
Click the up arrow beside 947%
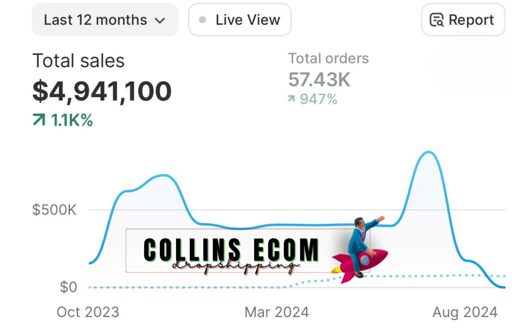[291, 99]
